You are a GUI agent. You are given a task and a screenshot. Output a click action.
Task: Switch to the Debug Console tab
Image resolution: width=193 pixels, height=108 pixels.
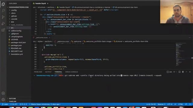[71, 72]
